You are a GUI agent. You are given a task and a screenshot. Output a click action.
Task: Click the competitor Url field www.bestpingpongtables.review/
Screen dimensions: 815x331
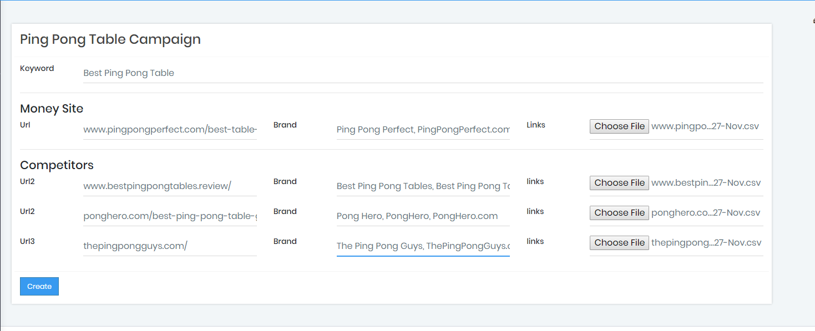[x=170, y=186]
